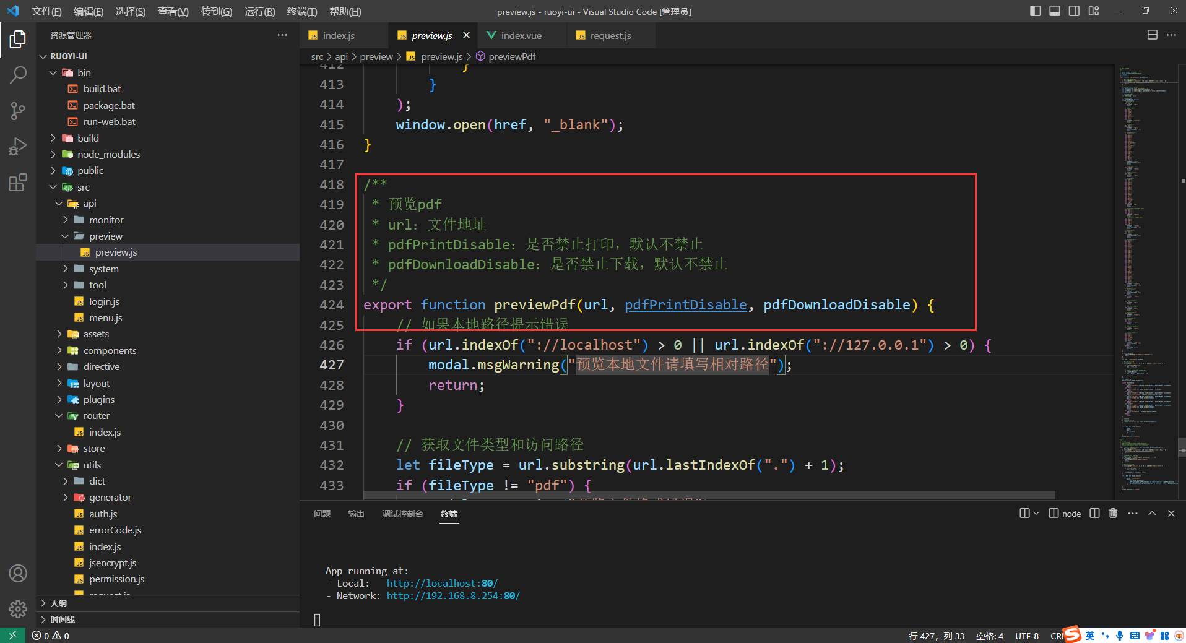Open the Search view in activity bar

[x=18, y=75]
